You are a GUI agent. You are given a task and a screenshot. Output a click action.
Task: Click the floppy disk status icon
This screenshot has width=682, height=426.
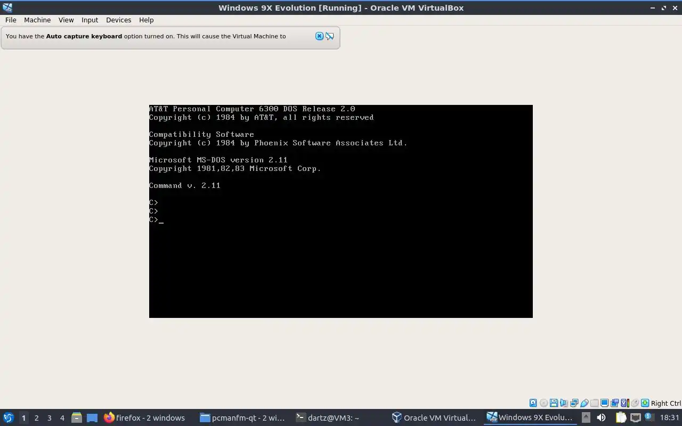pyautogui.click(x=554, y=403)
